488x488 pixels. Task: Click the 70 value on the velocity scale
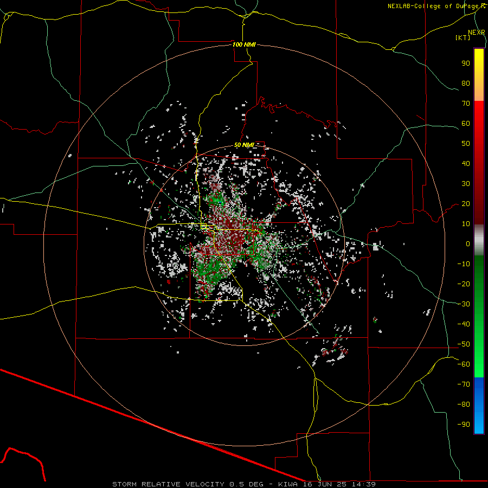click(x=466, y=104)
